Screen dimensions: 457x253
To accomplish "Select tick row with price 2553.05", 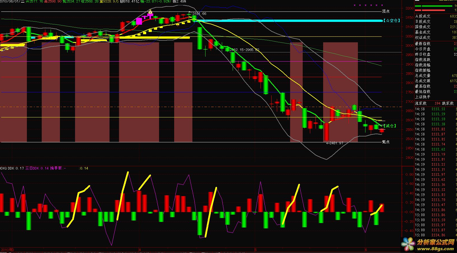I will [x=436, y=139].
